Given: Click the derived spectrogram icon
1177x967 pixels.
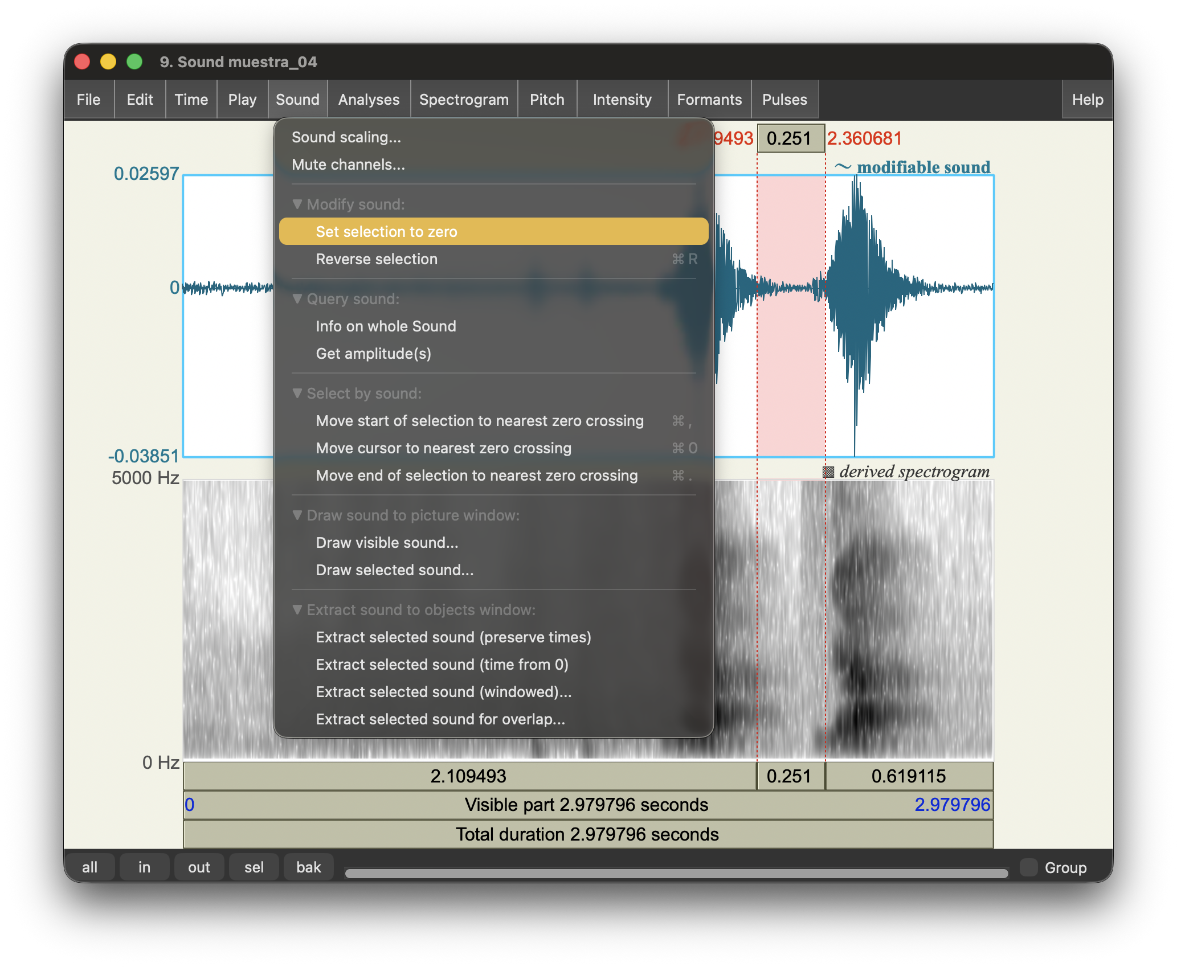Looking at the screenshot, I should pyautogui.click(x=828, y=472).
